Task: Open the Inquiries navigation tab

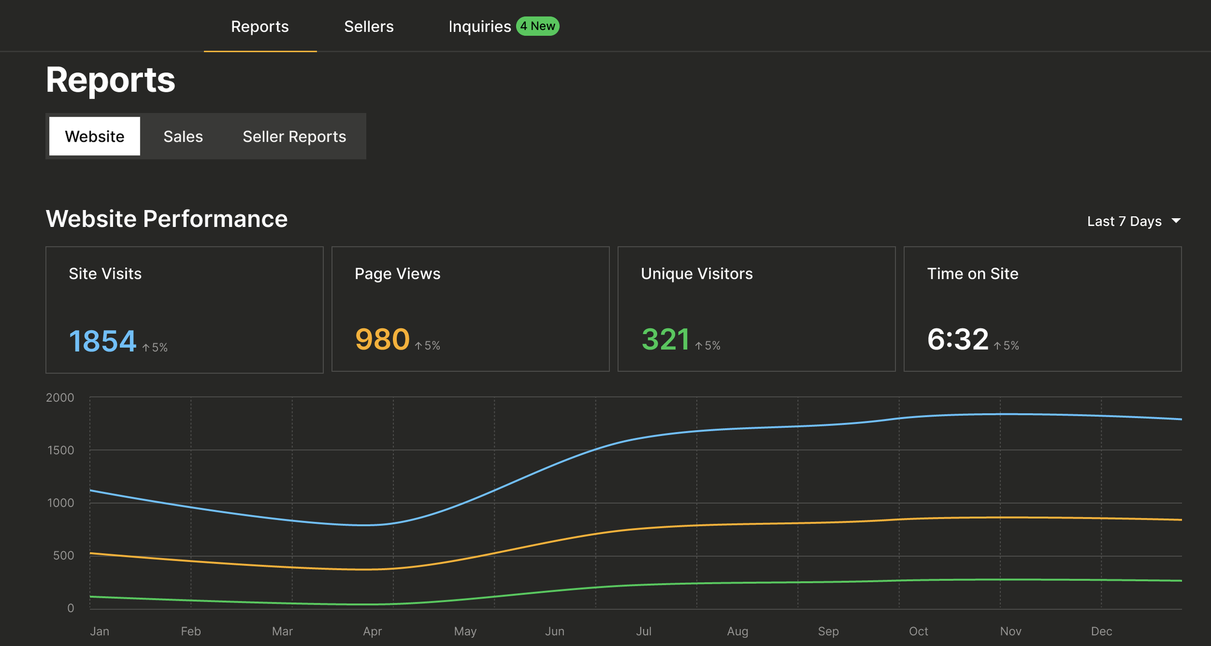Action: click(479, 27)
